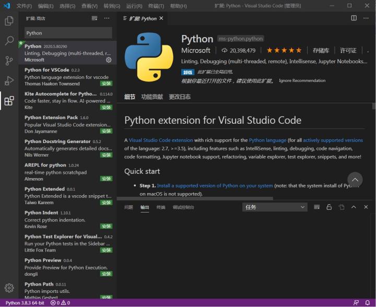Click the split editor icon

[x=354, y=18]
